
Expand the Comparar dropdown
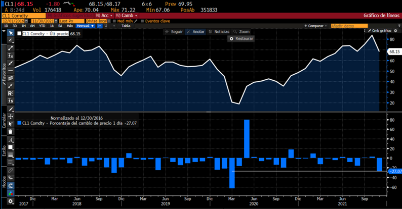click(316, 26)
